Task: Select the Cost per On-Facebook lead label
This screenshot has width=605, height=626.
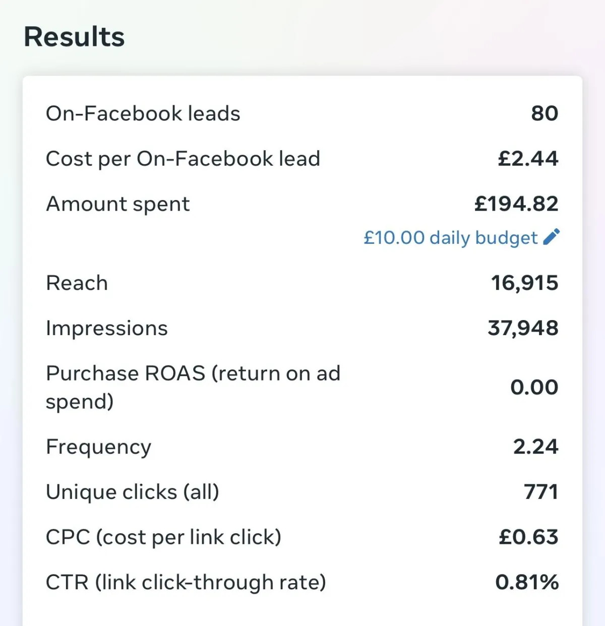Action: coord(183,159)
